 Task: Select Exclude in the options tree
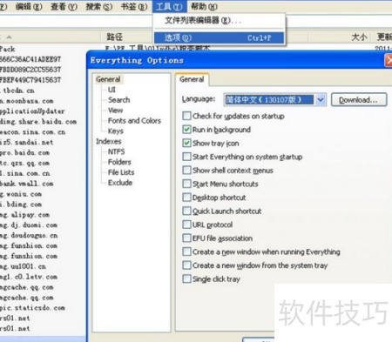click(x=120, y=183)
